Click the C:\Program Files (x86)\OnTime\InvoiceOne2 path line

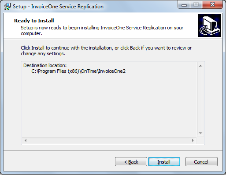pos(78,71)
